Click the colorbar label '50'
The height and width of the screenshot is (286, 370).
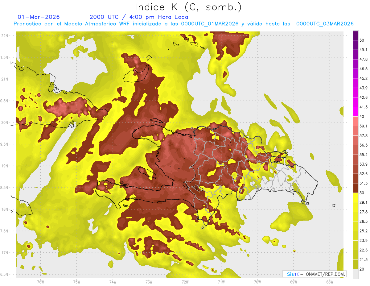(362, 40)
